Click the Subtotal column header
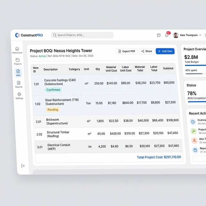The height and width of the screenshot is (206, 206). point(168,68)
